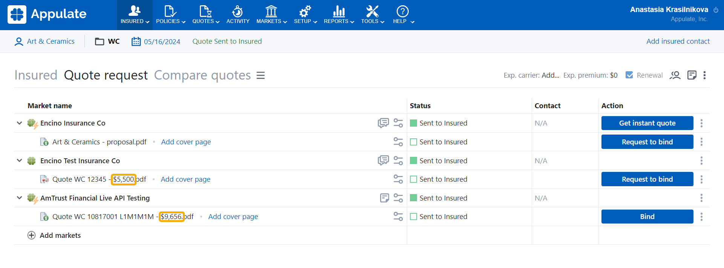Click Add insured contact link
This screenshot has width=724, height=268.
(678, 41)
